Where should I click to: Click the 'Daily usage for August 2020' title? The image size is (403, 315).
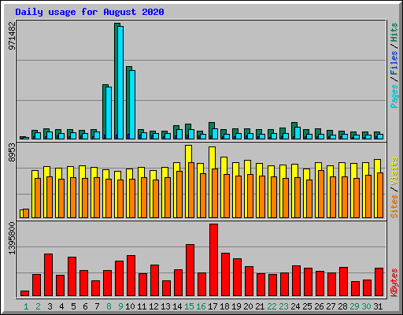[90, 12]
